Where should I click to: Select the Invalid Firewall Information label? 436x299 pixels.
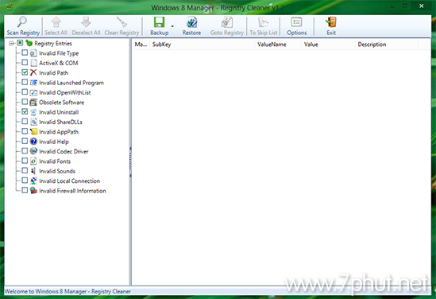[x=72, y=191]
